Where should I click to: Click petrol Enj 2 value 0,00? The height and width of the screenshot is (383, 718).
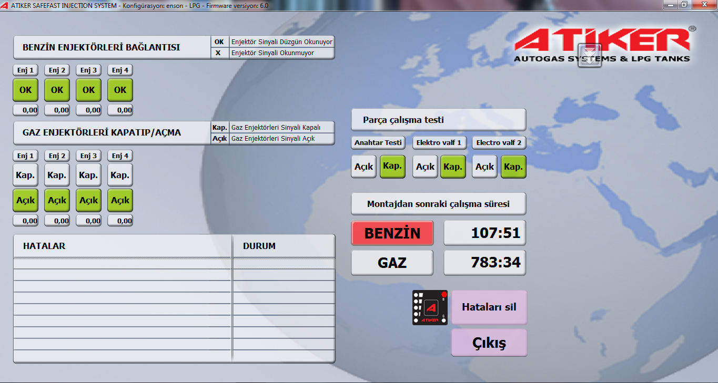pyautogui.click(x=57, y=110)
